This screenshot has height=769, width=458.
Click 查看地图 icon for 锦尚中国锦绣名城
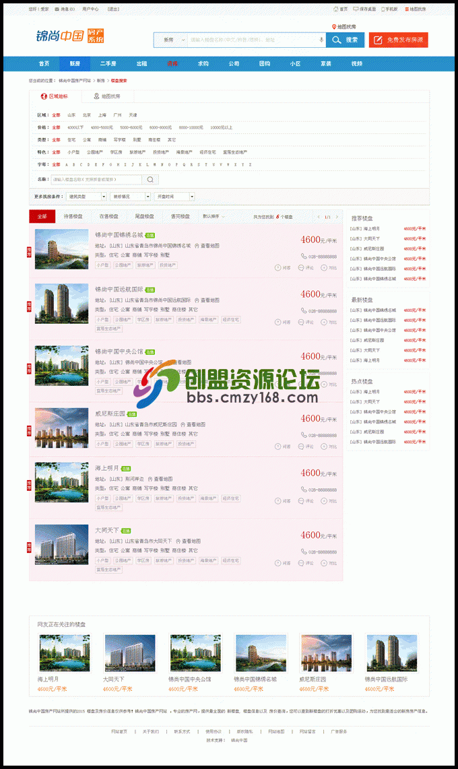197,246
